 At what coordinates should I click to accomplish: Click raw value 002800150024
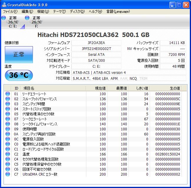coord(168,154)
